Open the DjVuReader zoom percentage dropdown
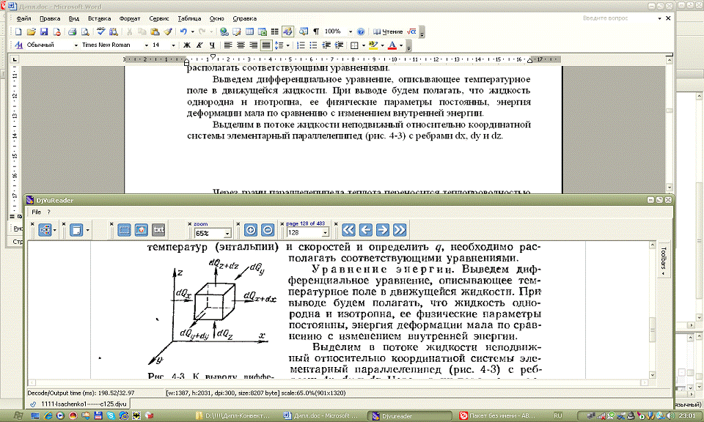This screenshot has width=704, height=422. click(227, 233)
